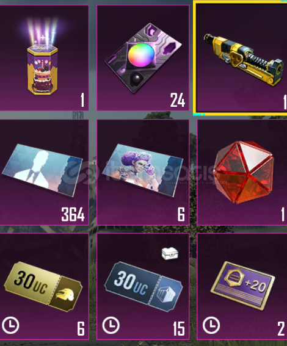This screenshot has height=346, width=287.
Task: Click the quantity 6 on gold voucher
Action: point(81,328)
